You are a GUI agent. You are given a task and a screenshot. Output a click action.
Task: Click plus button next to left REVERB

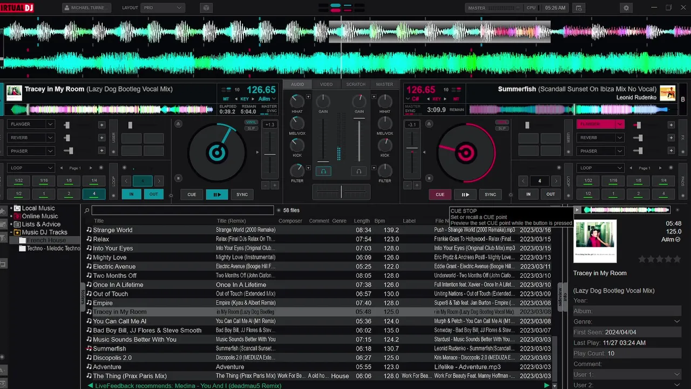coord(101,138)
